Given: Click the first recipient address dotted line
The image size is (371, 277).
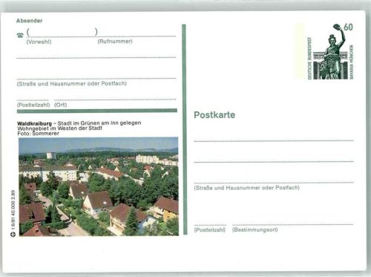Looking at the screenshot, I should [274, 141].
